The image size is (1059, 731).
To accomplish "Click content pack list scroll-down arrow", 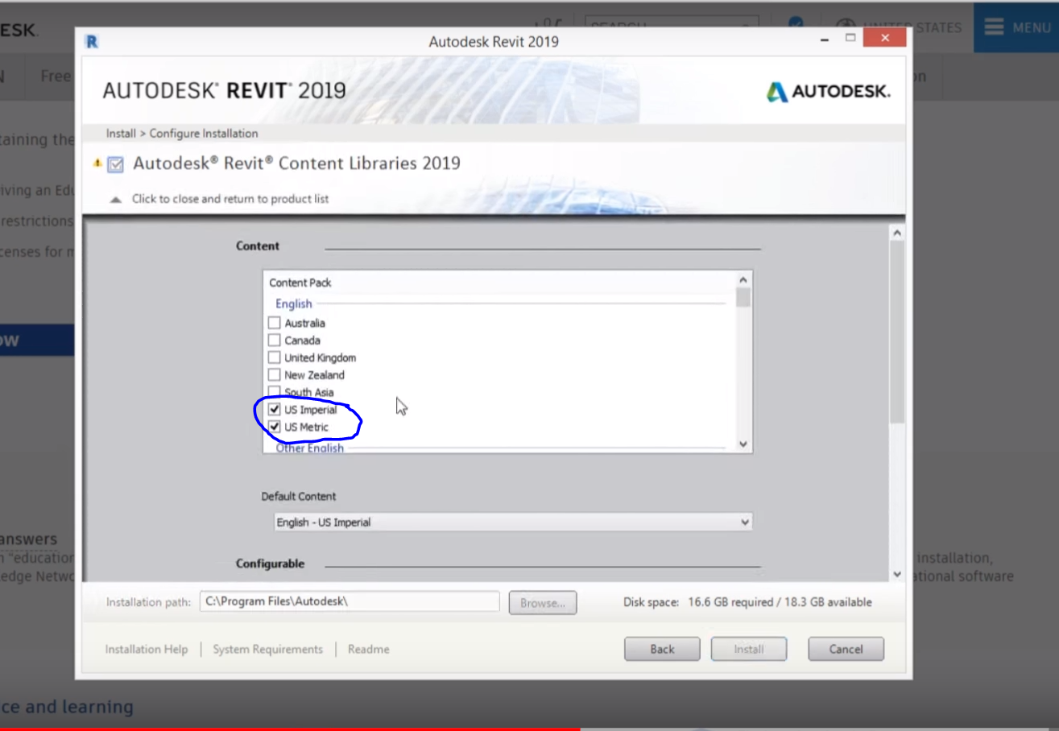I will 743,444.
